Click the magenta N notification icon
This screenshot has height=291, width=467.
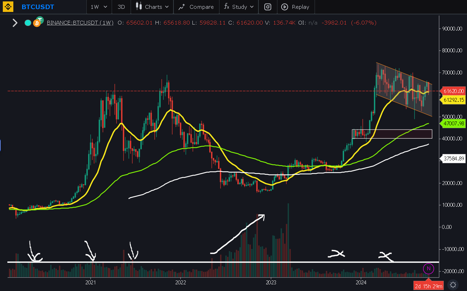pos(428,269)
